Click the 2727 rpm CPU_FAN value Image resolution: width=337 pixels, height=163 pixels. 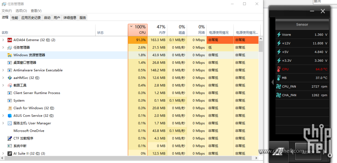pyautogui.click(x=319, y=86)
